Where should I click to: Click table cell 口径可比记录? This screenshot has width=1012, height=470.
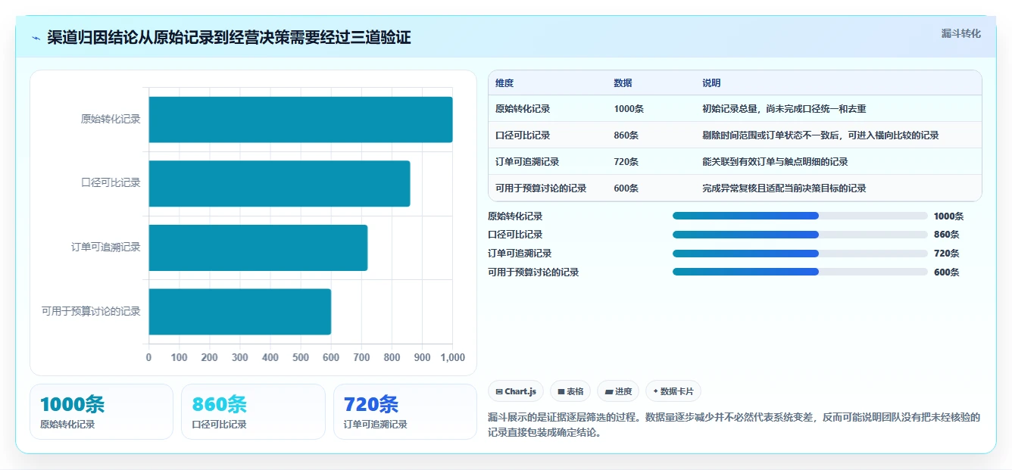(523, 135)
